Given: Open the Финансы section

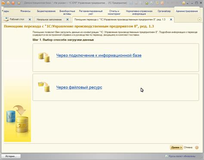Looking at the screenshot, I should pyautogui.click(x=25, y=11).
